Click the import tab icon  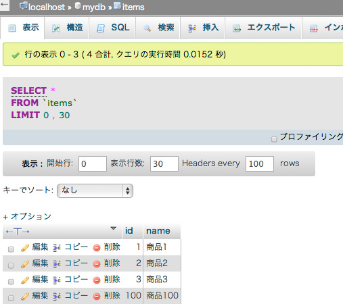coord(314,28)
